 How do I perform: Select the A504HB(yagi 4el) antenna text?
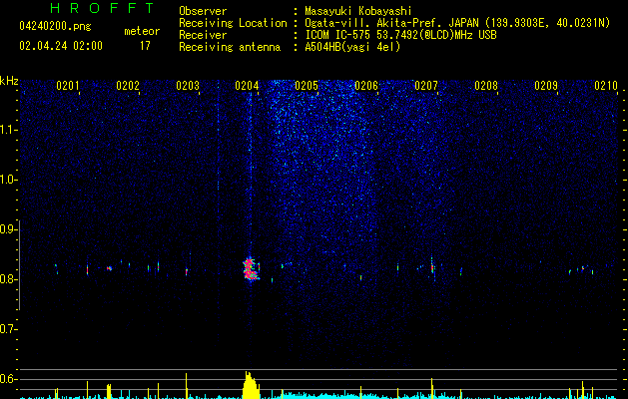(352, 47)
